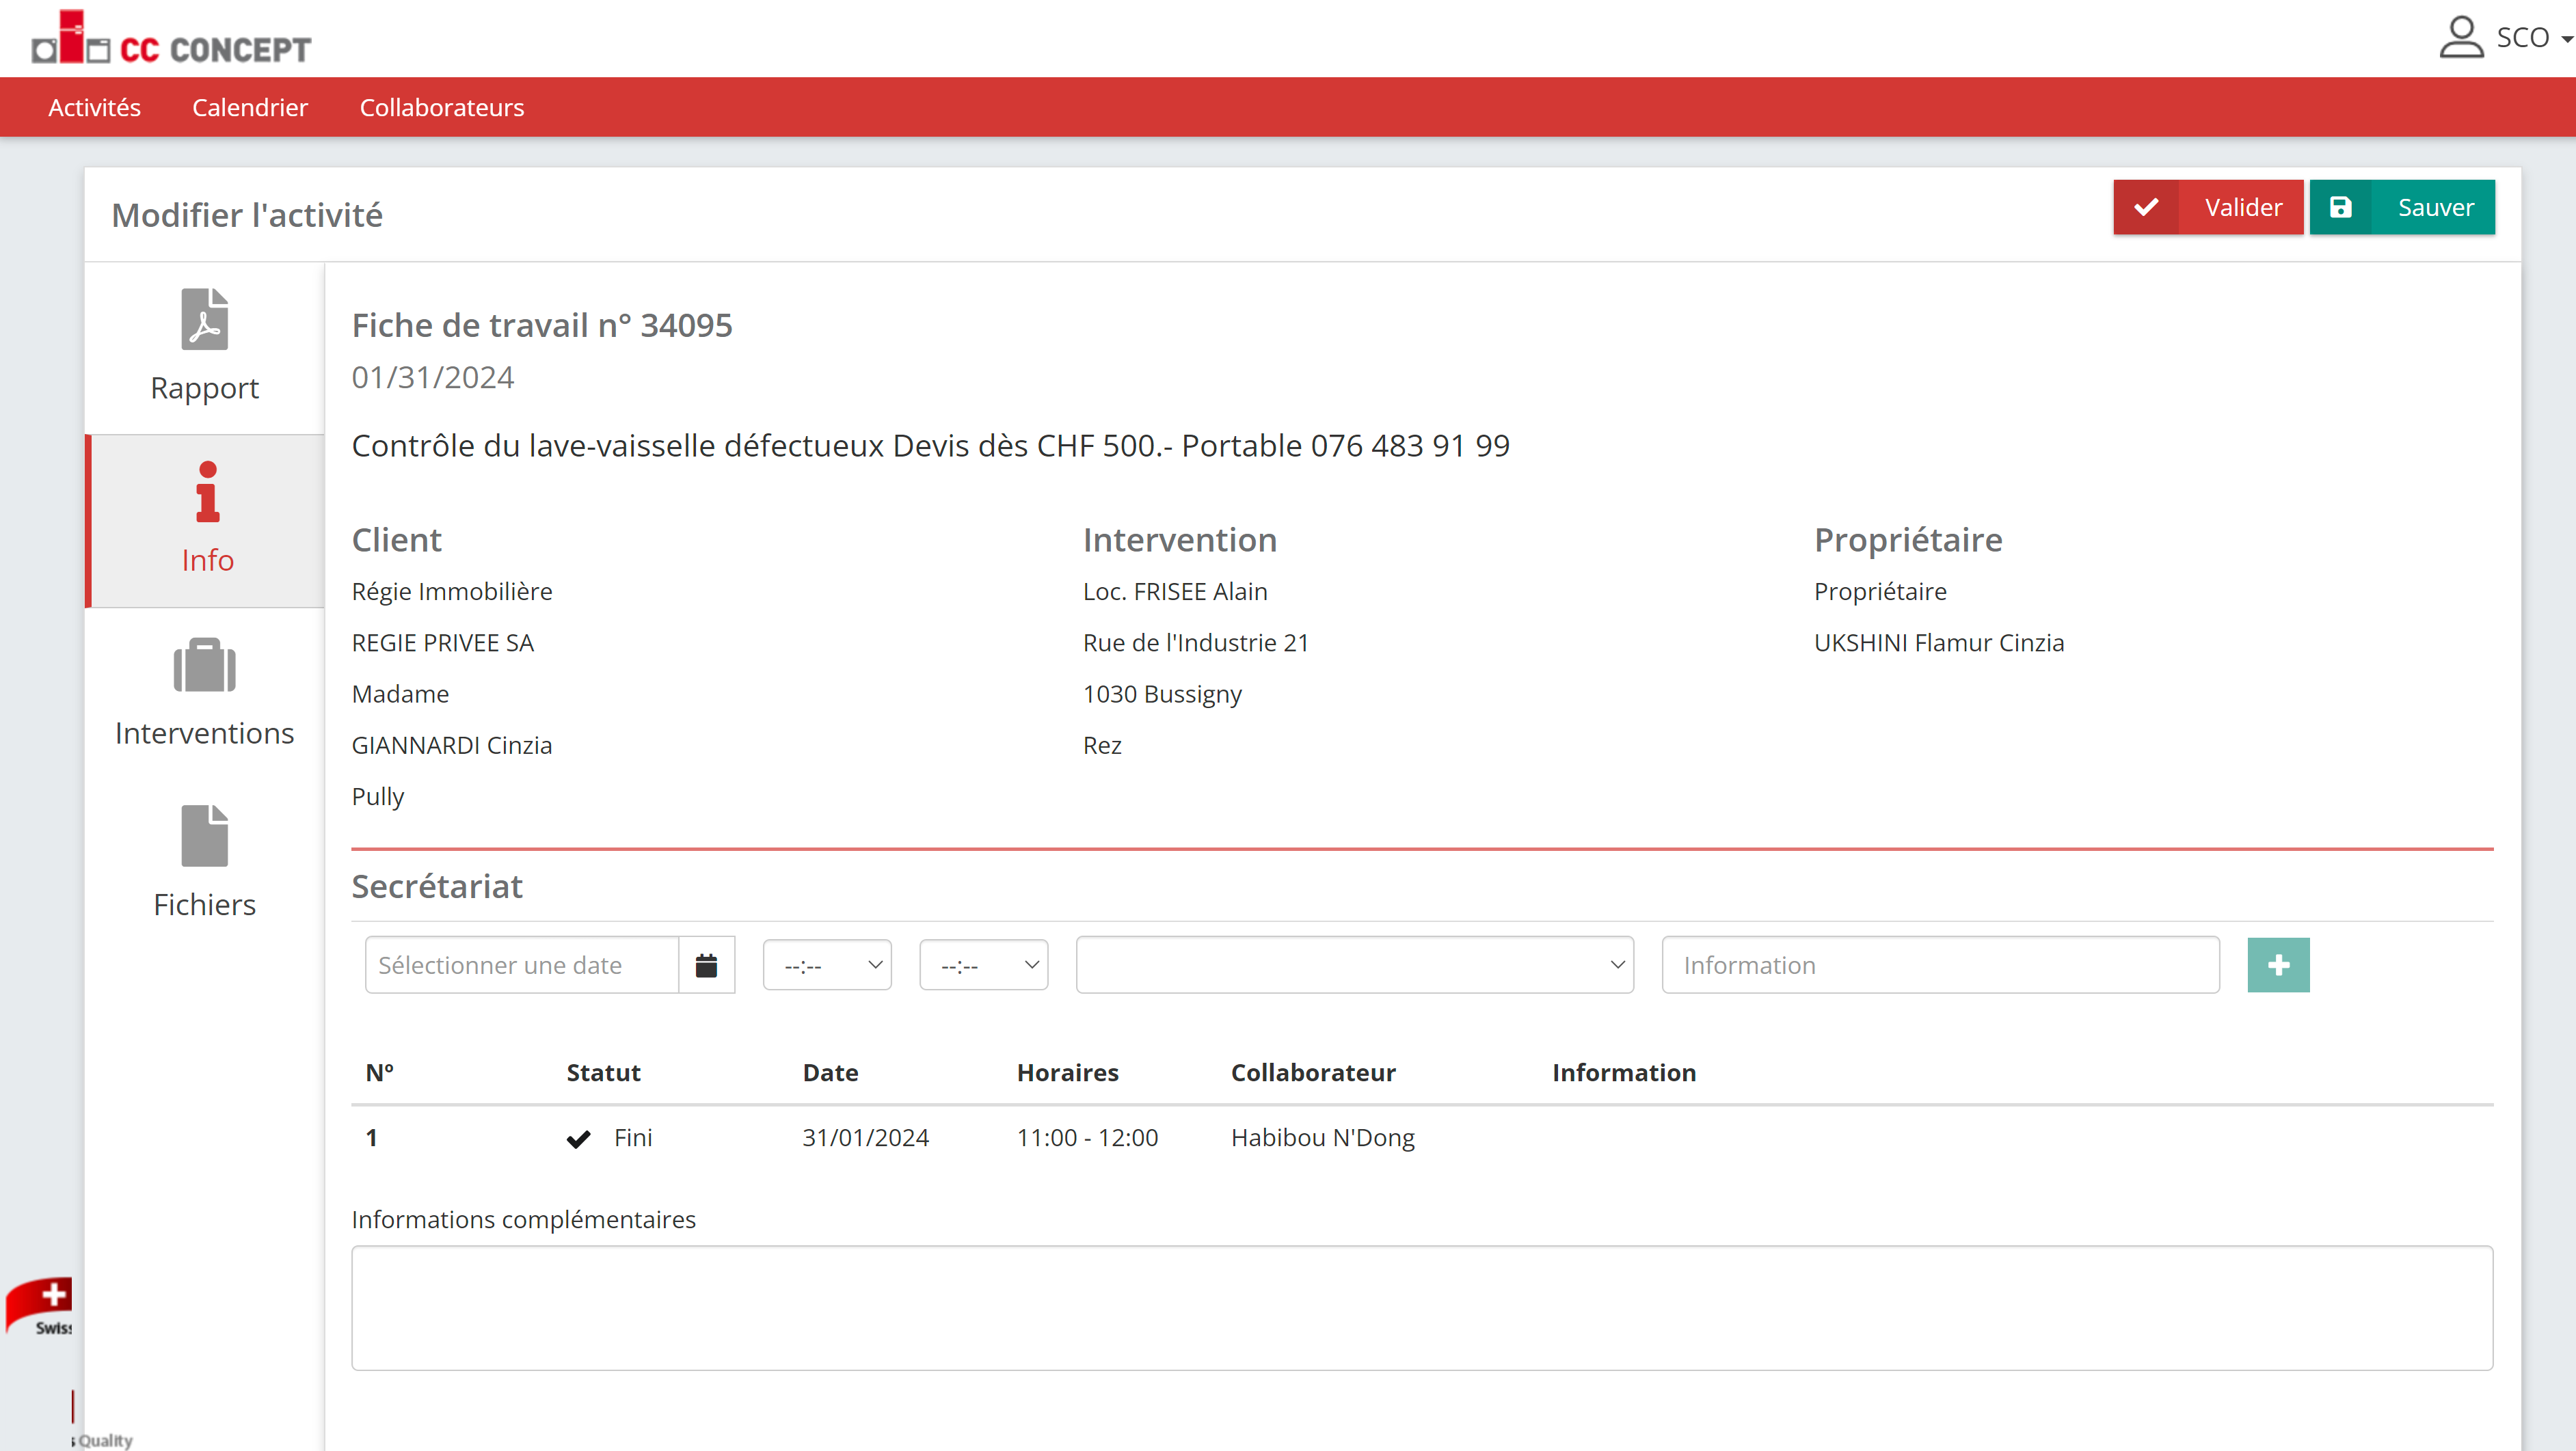Viewport: 2576px width, 1451px height.
Task: Switch to the Interventions tab label
Action: pos(204,733)
